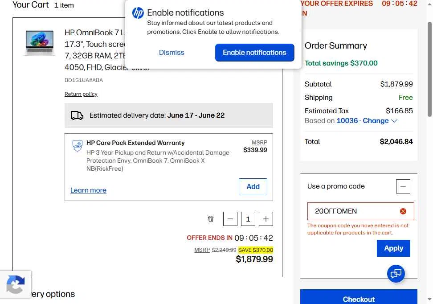Image resolution: width=433 pixels, height=304 pixels.
Task: Collapse the Use a promo code section
Action: 403,186
